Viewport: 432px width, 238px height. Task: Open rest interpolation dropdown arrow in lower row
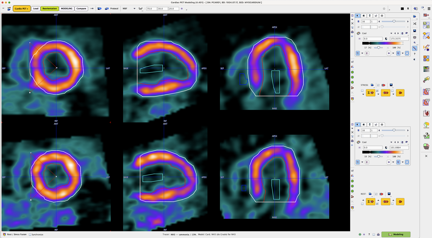tap(362, 162)
